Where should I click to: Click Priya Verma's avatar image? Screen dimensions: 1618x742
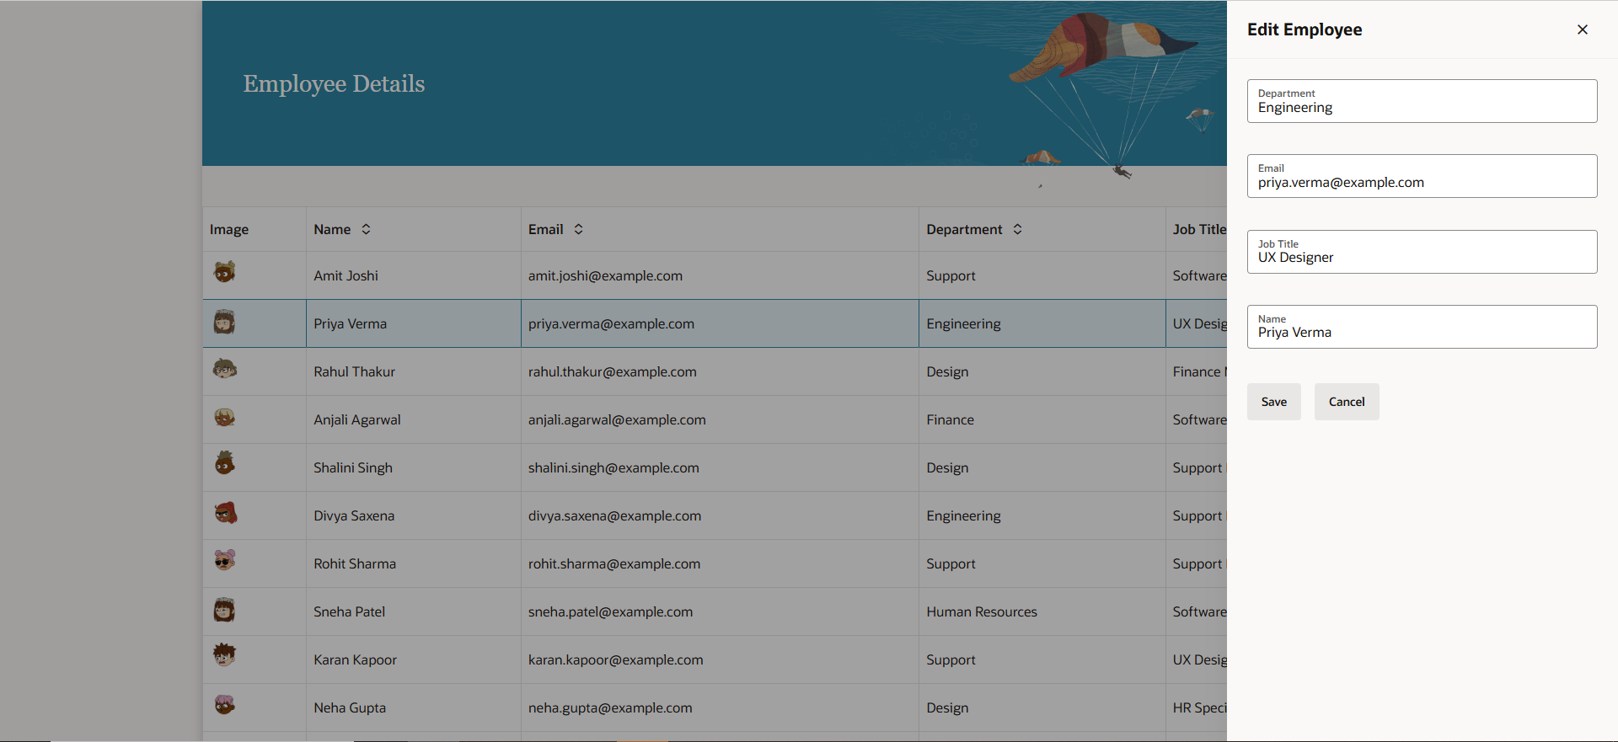pyautogui.click(x=224, y=322)
